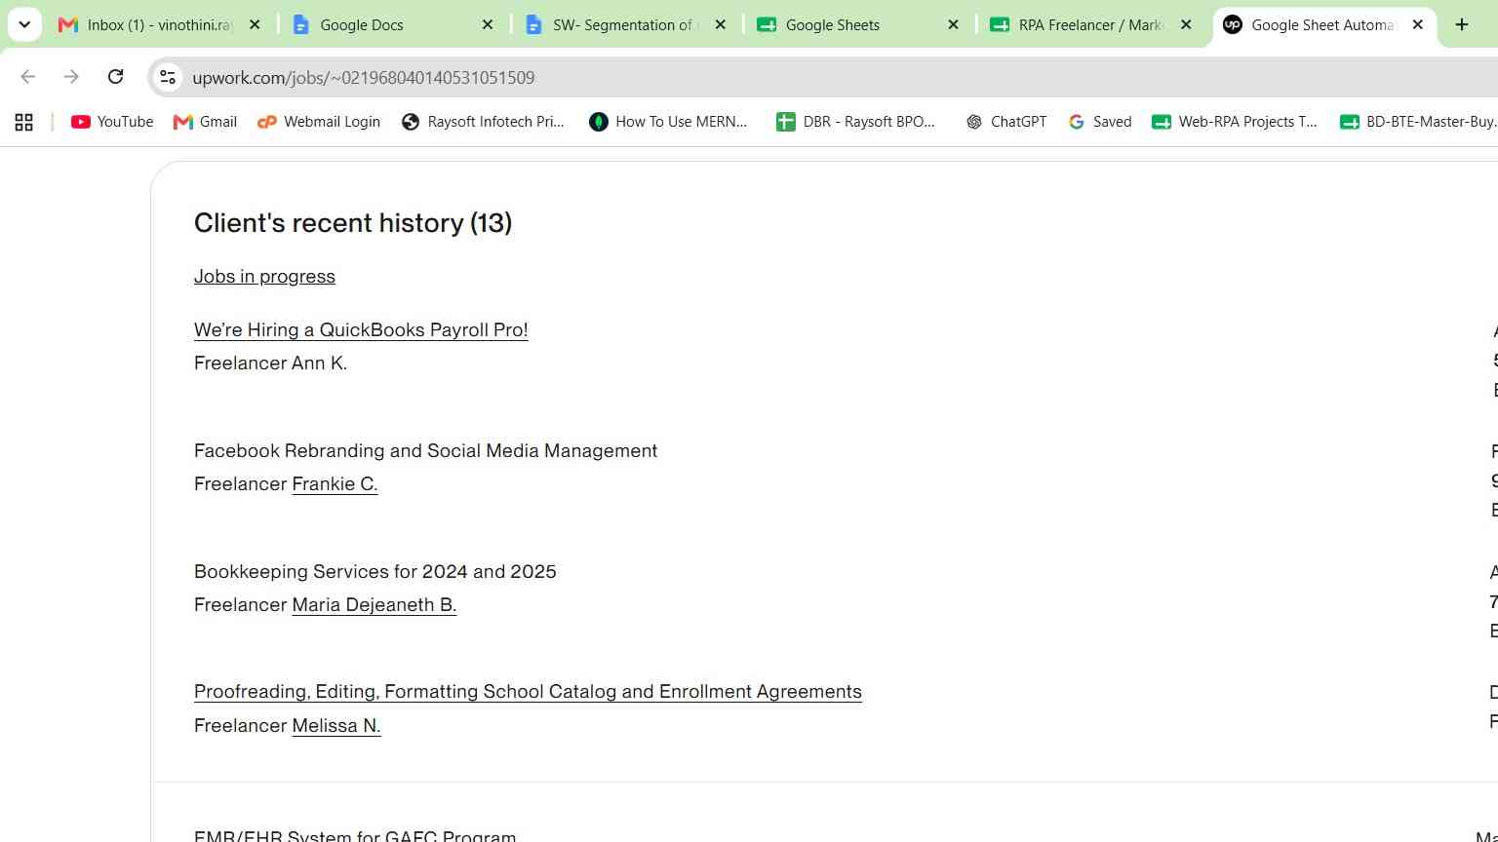Screen dimensions: 1498x842
Task: Open the Proofreading School Catalog job link
Action: pyautogui.click(x=528, y=692)
